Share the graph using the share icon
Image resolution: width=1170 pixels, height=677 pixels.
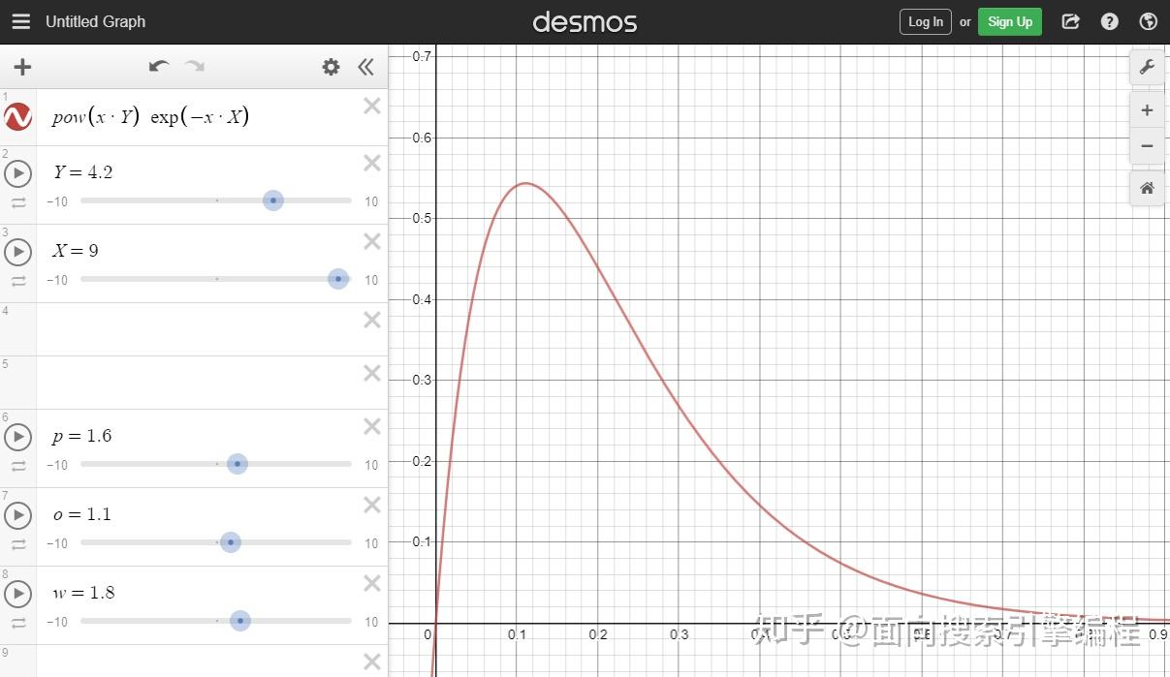click(1071, 21)
